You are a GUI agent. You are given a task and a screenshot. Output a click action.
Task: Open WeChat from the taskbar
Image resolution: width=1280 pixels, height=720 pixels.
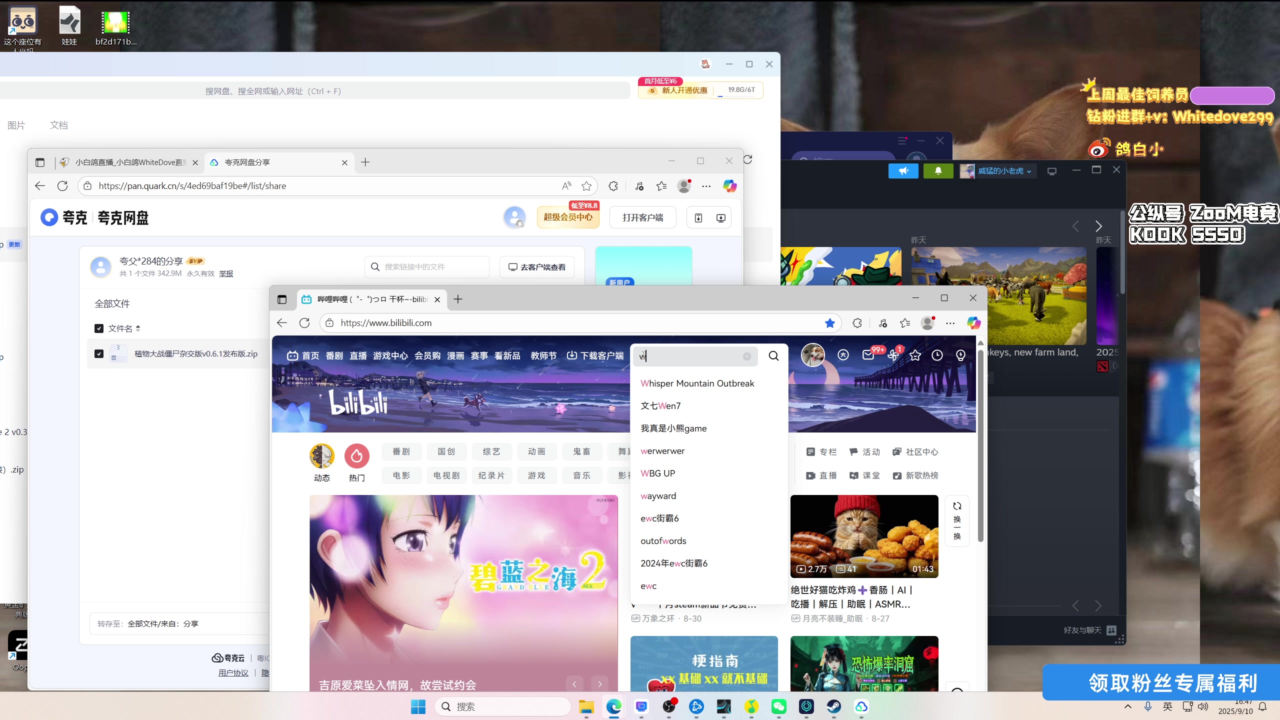[779, 706]
